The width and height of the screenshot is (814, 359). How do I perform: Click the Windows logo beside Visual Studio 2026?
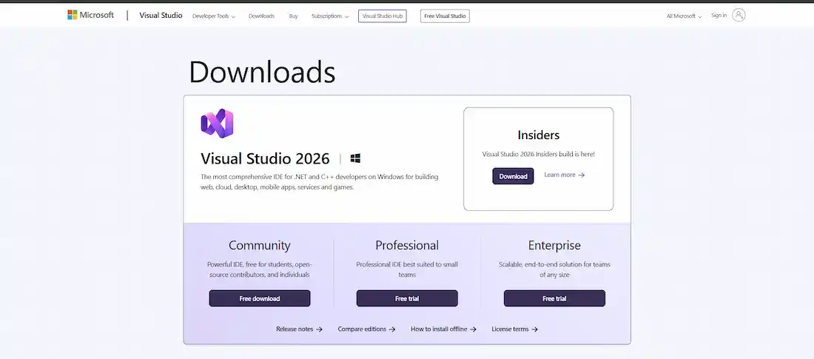(356, 158)
